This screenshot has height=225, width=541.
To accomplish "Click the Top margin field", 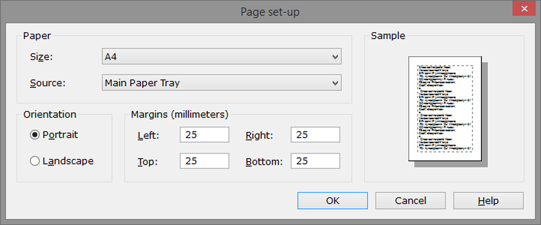I will coord(204,161).
